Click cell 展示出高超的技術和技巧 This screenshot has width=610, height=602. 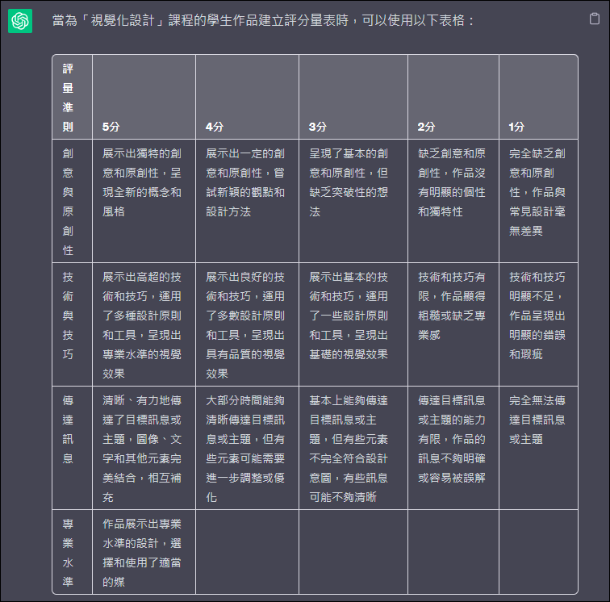pos(144,324)
